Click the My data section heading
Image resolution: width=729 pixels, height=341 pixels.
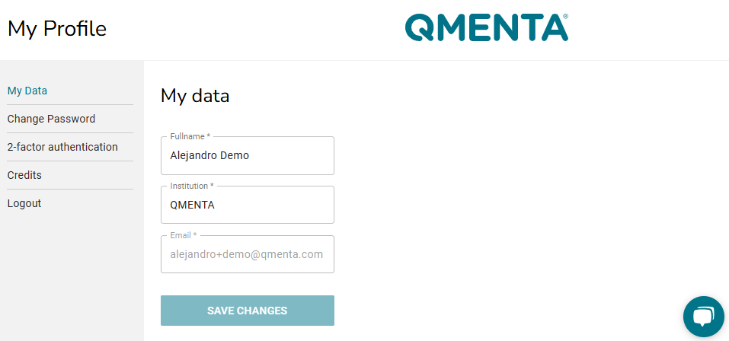[195, 96]
